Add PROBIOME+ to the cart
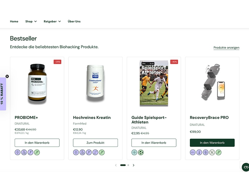The image size is (249, 187). pyautogui.click(x=37, y=143)
